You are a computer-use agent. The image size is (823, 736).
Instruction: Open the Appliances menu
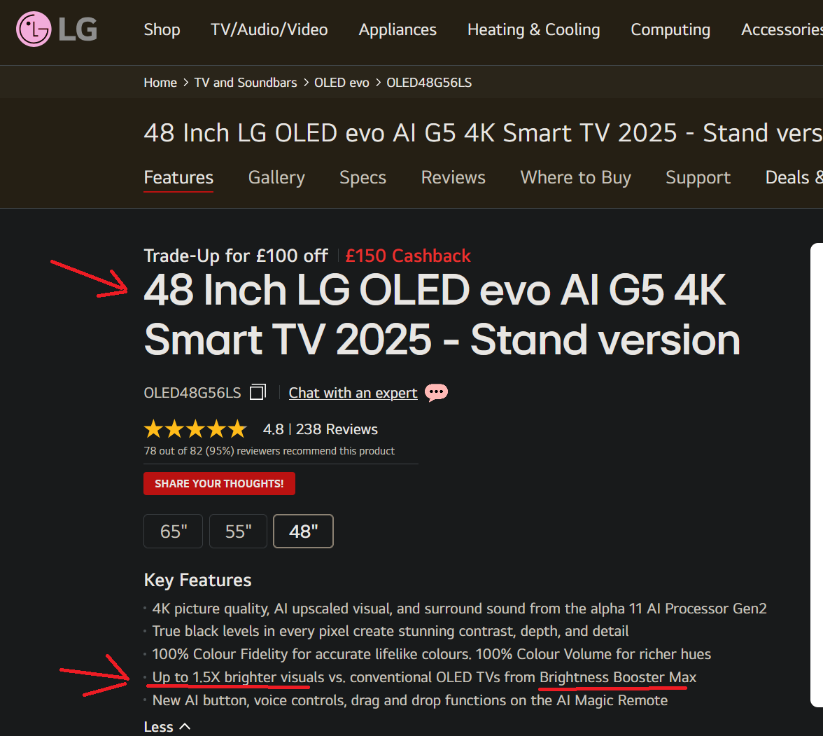click(x=398, y=29)
